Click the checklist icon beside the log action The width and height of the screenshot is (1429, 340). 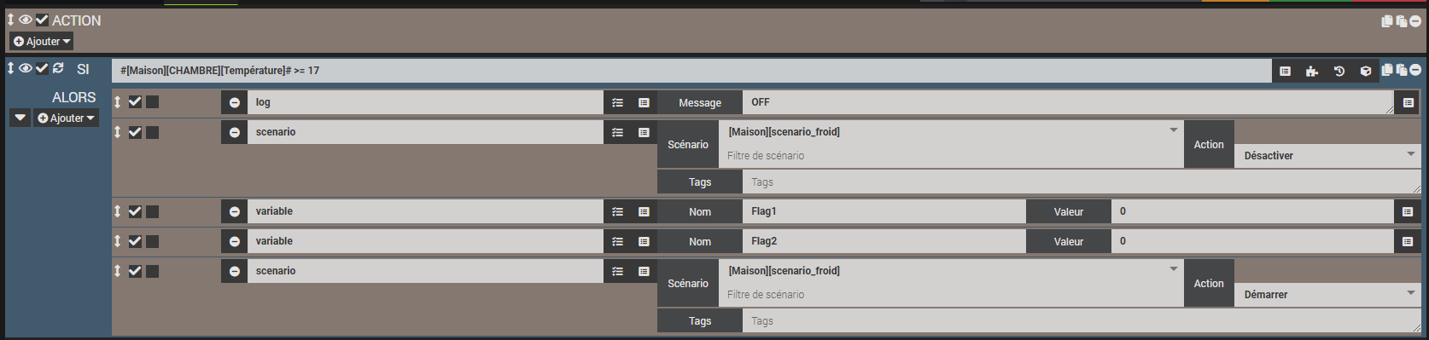(617, 102)
